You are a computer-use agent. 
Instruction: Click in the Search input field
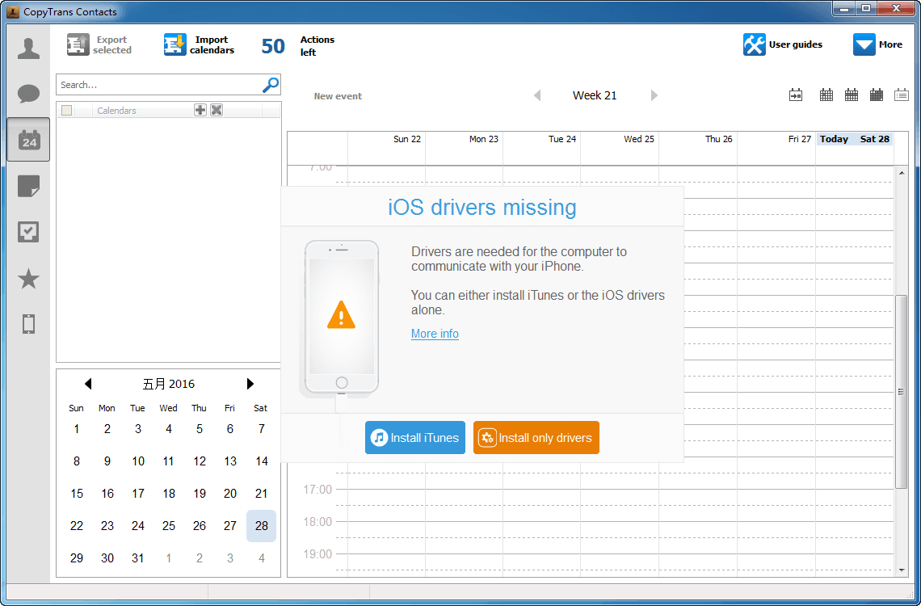158,85
